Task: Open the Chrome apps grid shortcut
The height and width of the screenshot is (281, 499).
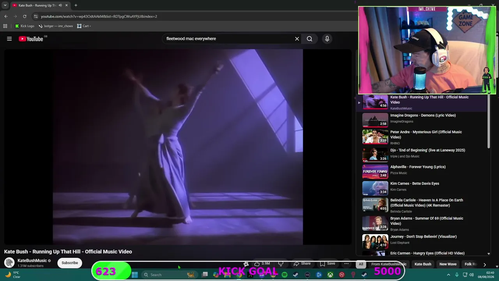Action: pyautogui.click(x=5, y=26)
